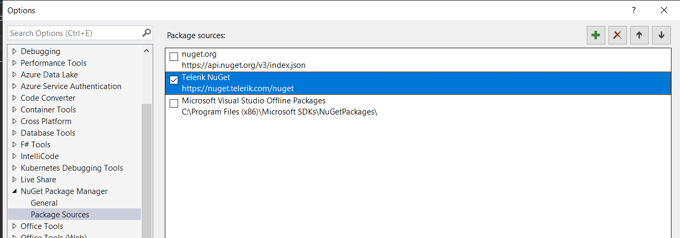
Task: Open the Options help question mark
Action: click(x=633, y=10)
